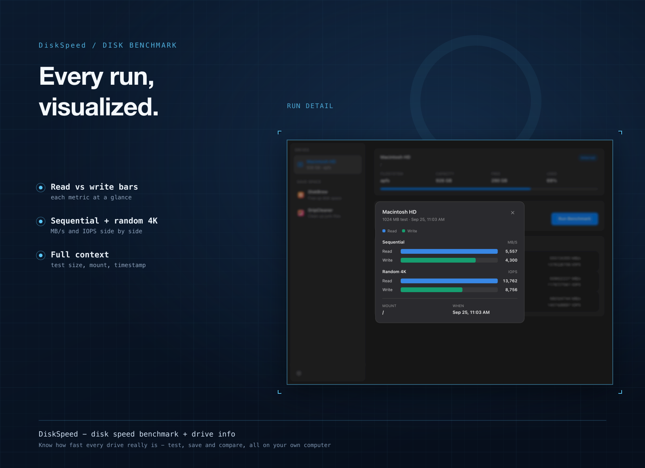Click 'DiskSpeed – disk speed benchmark + drive info'

coord(137,434)
